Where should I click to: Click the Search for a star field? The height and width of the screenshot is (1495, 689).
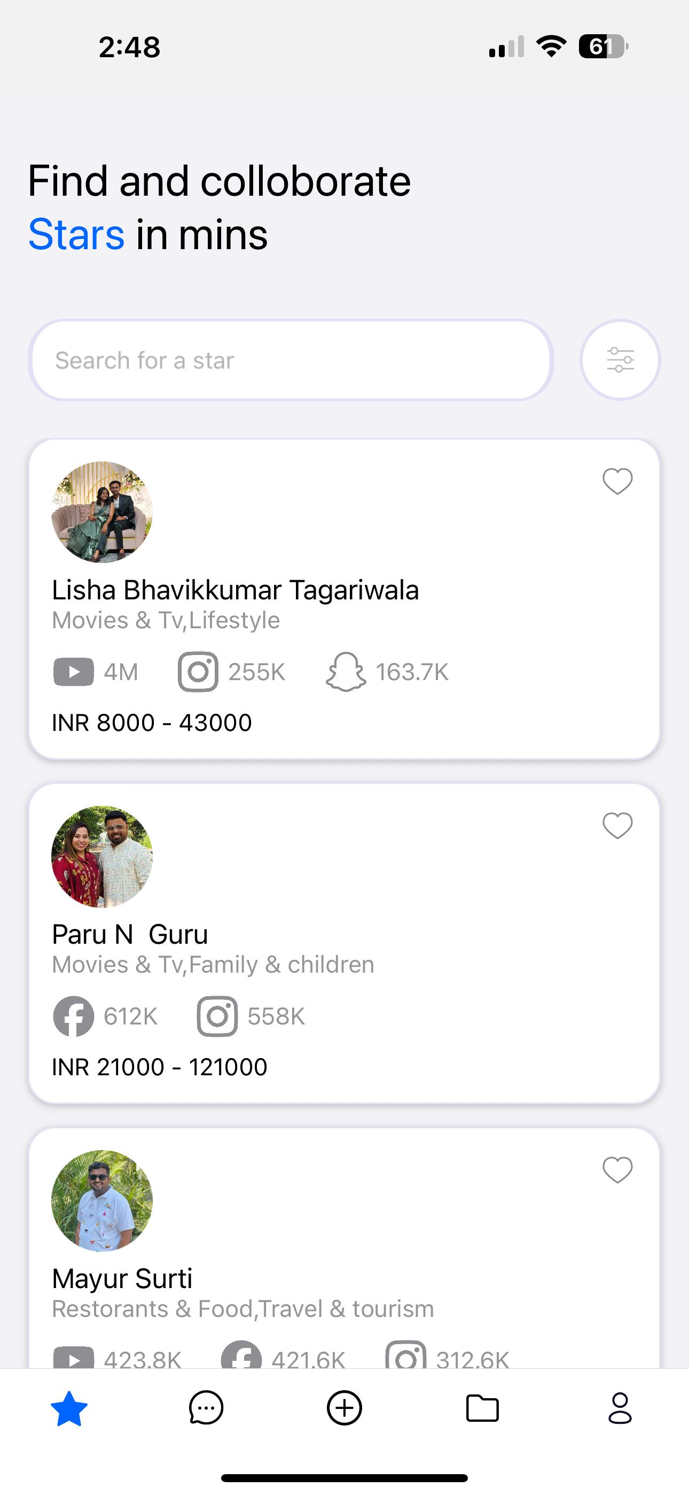tap(290, 360)
